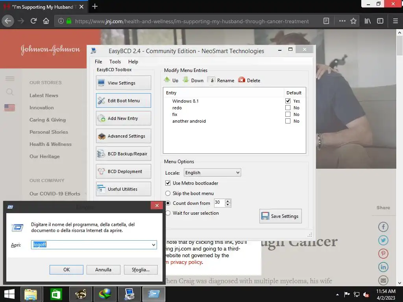The image size is (403, 302).
Task: Rename the selected boot entry
Action: (x=221, y=80)
